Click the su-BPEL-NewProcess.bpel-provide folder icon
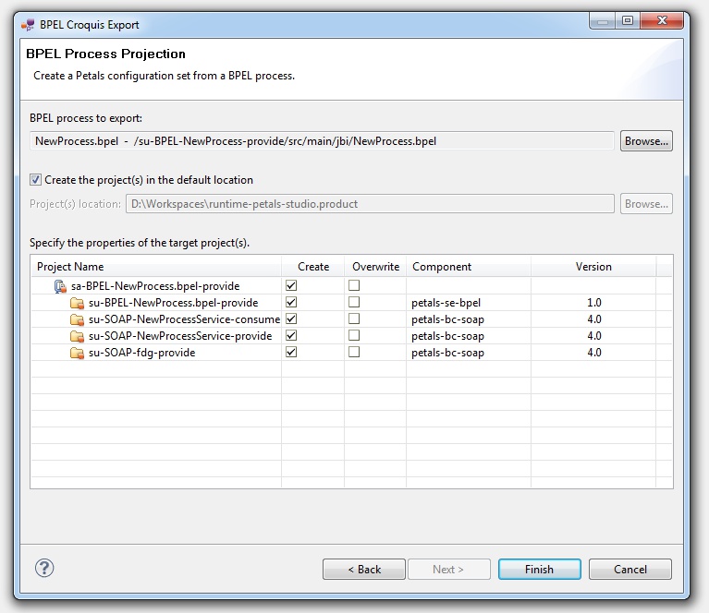The image size is (709, 613). 77,303
